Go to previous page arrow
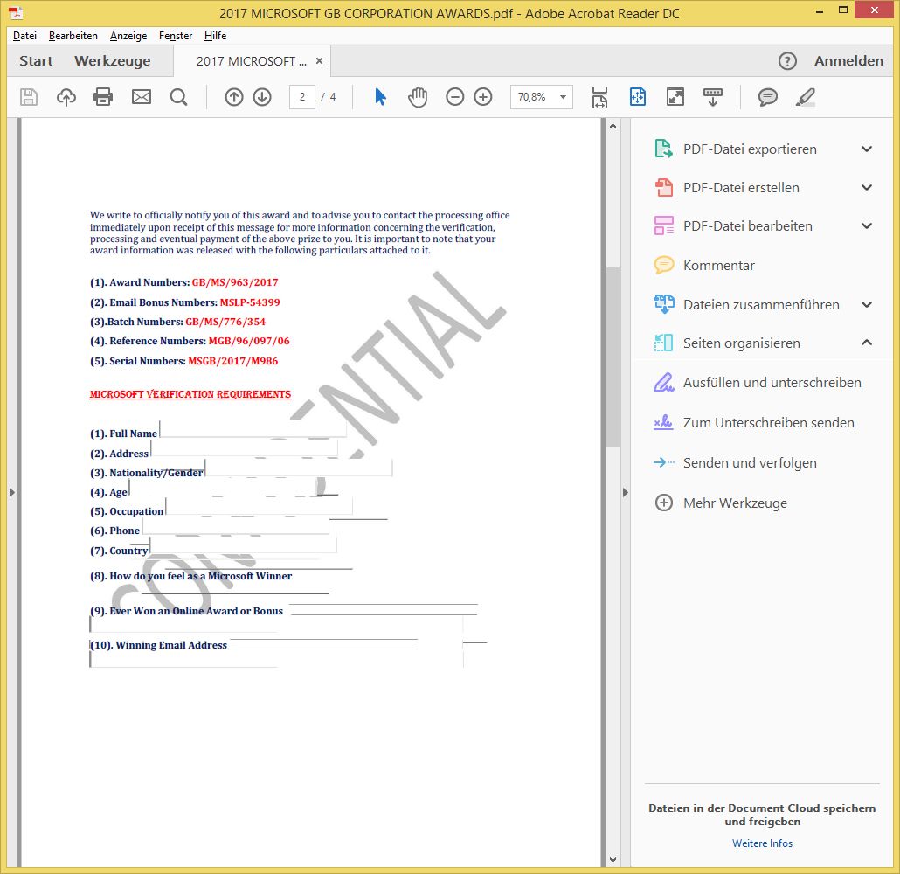Viewport: 900px width, 874px height. pyautogui.click(x=233, y=97)
